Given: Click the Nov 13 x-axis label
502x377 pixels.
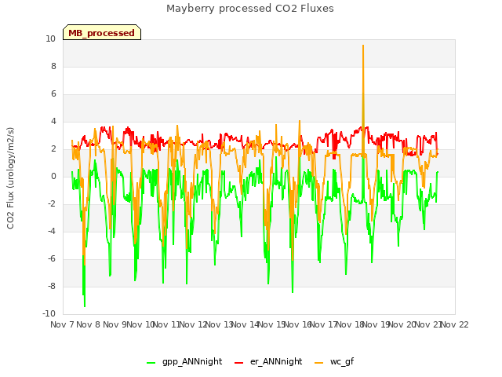Looking at the screenshot, I should pos(219,324).
